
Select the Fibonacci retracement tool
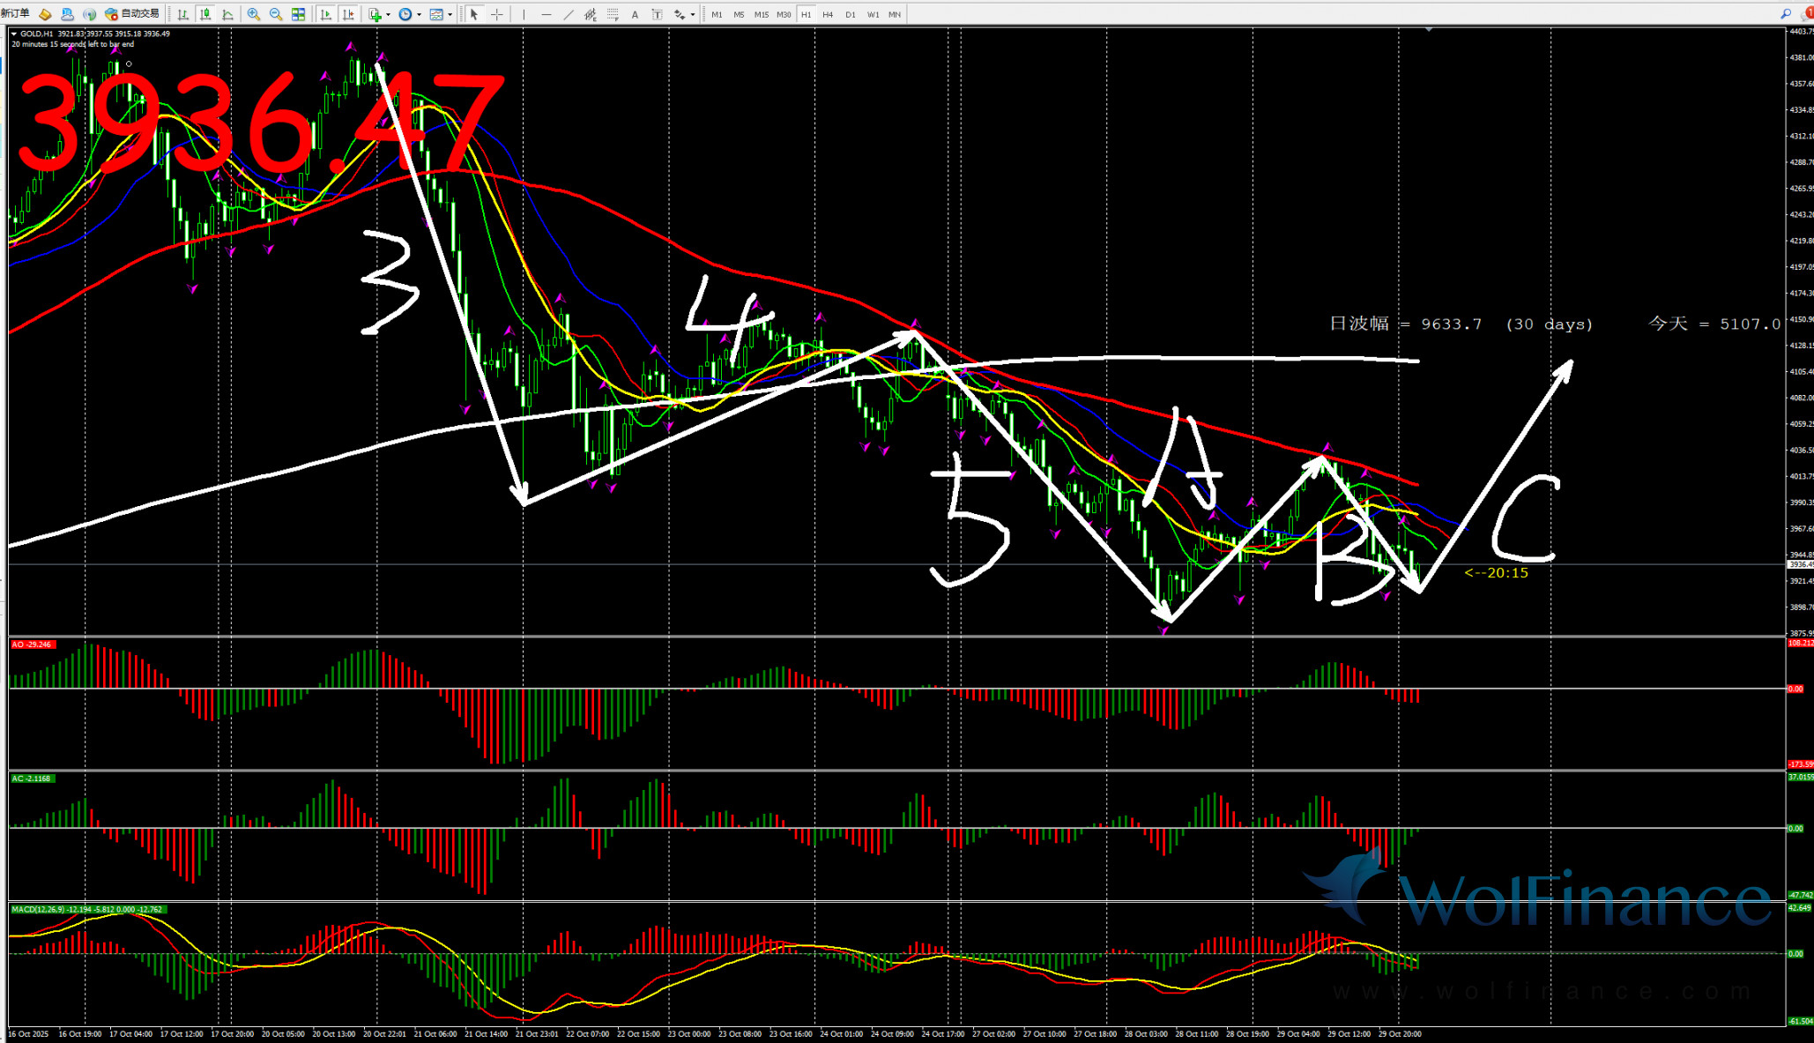click(613, 14)
